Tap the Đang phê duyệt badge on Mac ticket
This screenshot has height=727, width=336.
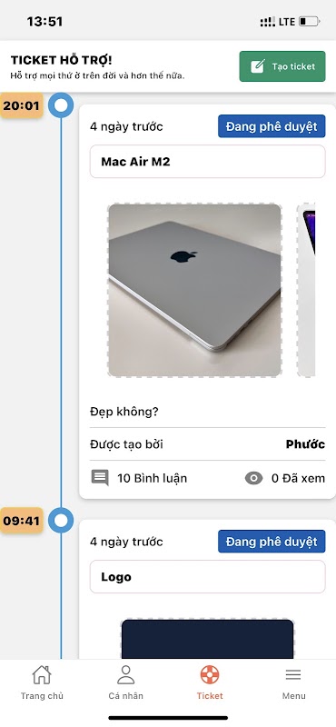click(272, 126)
